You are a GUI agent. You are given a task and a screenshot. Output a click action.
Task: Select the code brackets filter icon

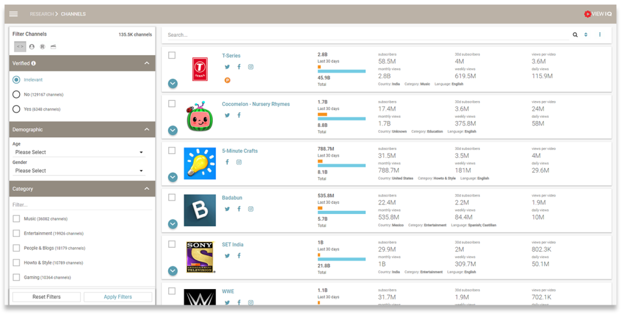[20, 47]
